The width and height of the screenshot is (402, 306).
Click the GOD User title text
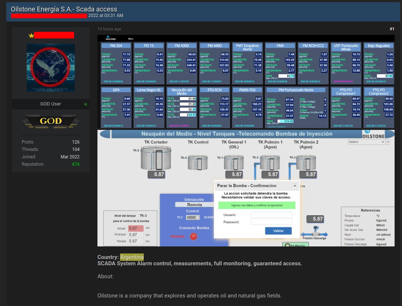pos(50,104)
